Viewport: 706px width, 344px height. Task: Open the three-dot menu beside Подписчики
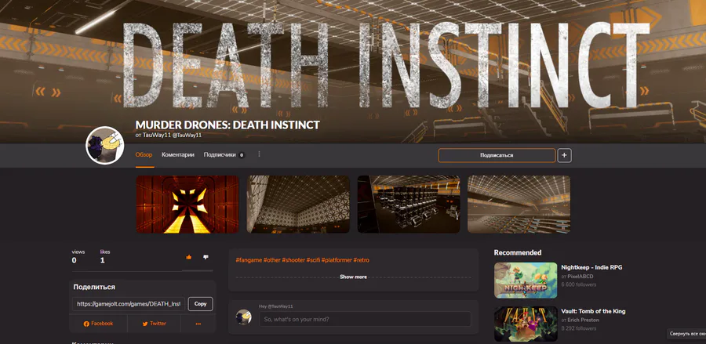[x=259, y=154]
